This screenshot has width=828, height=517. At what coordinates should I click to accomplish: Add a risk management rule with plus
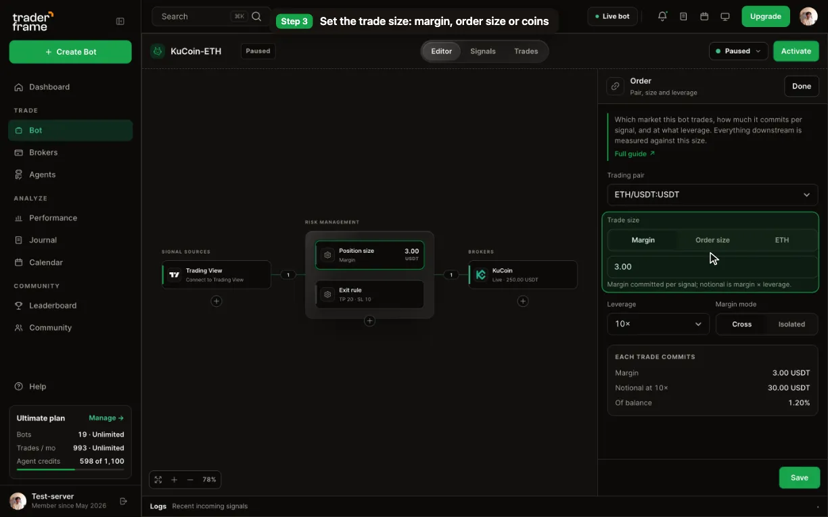[369, 321]
